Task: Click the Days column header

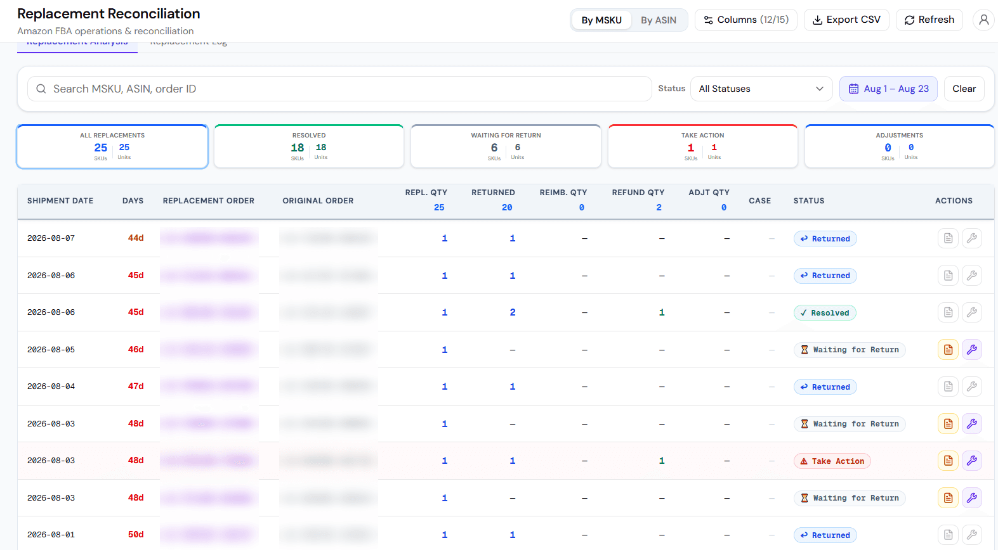Action: point(133,201)
